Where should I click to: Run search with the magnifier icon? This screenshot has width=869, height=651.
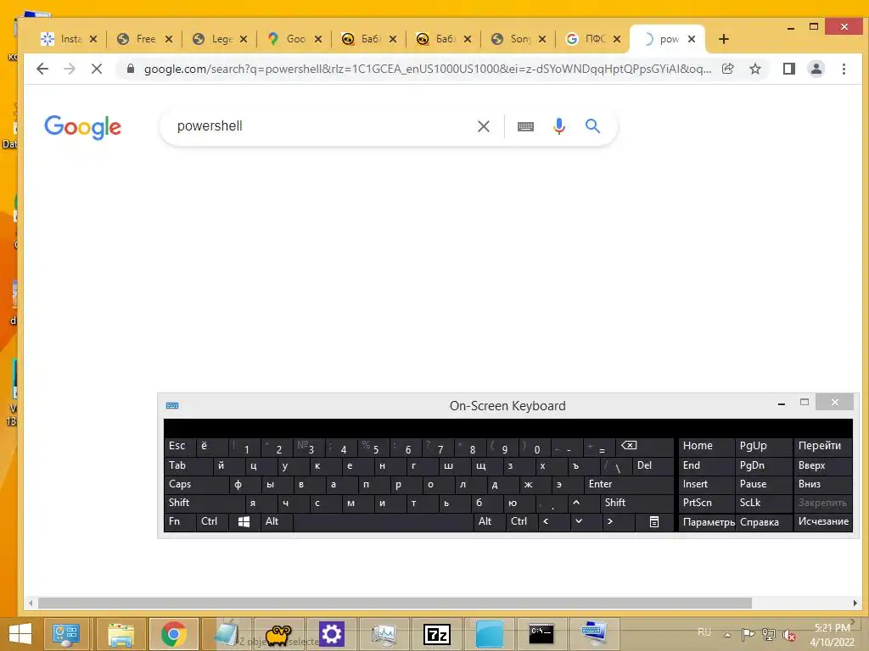pos(592,126)
